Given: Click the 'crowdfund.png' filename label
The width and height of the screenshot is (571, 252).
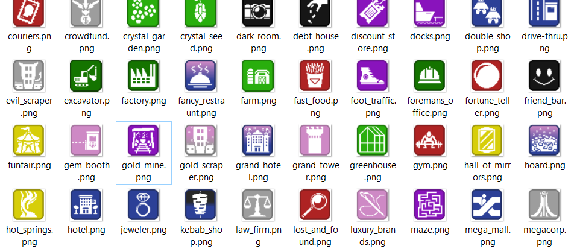Looking at the screenshot, I should coord(86,43).
